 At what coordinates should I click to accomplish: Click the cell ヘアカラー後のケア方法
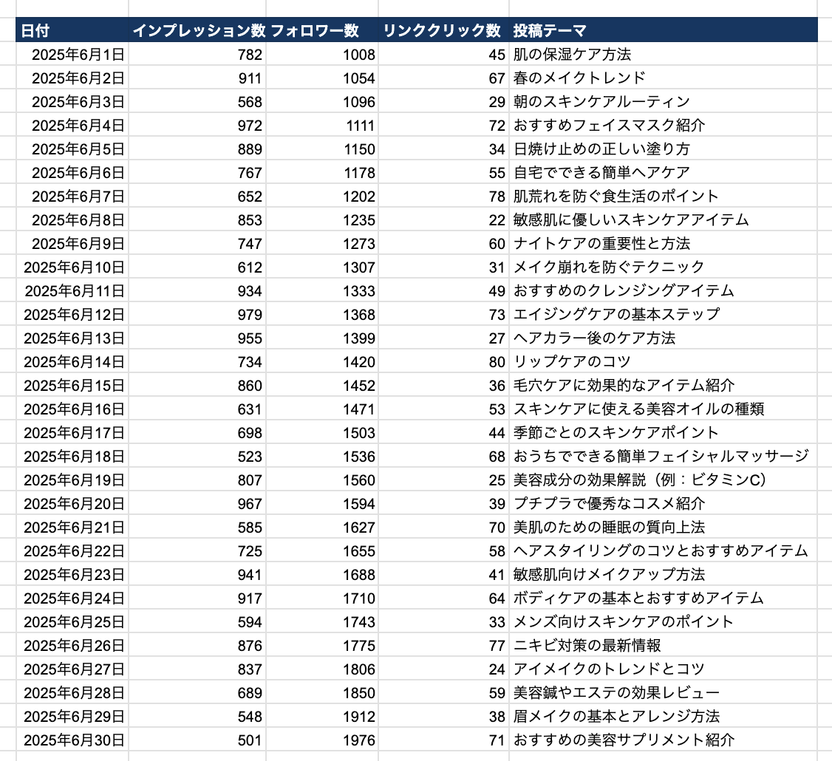[664, 338]
